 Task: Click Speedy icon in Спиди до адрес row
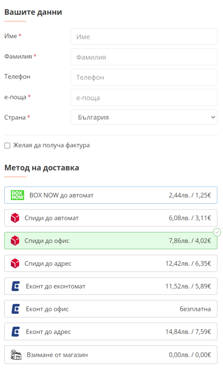click(x=15, y=263)
